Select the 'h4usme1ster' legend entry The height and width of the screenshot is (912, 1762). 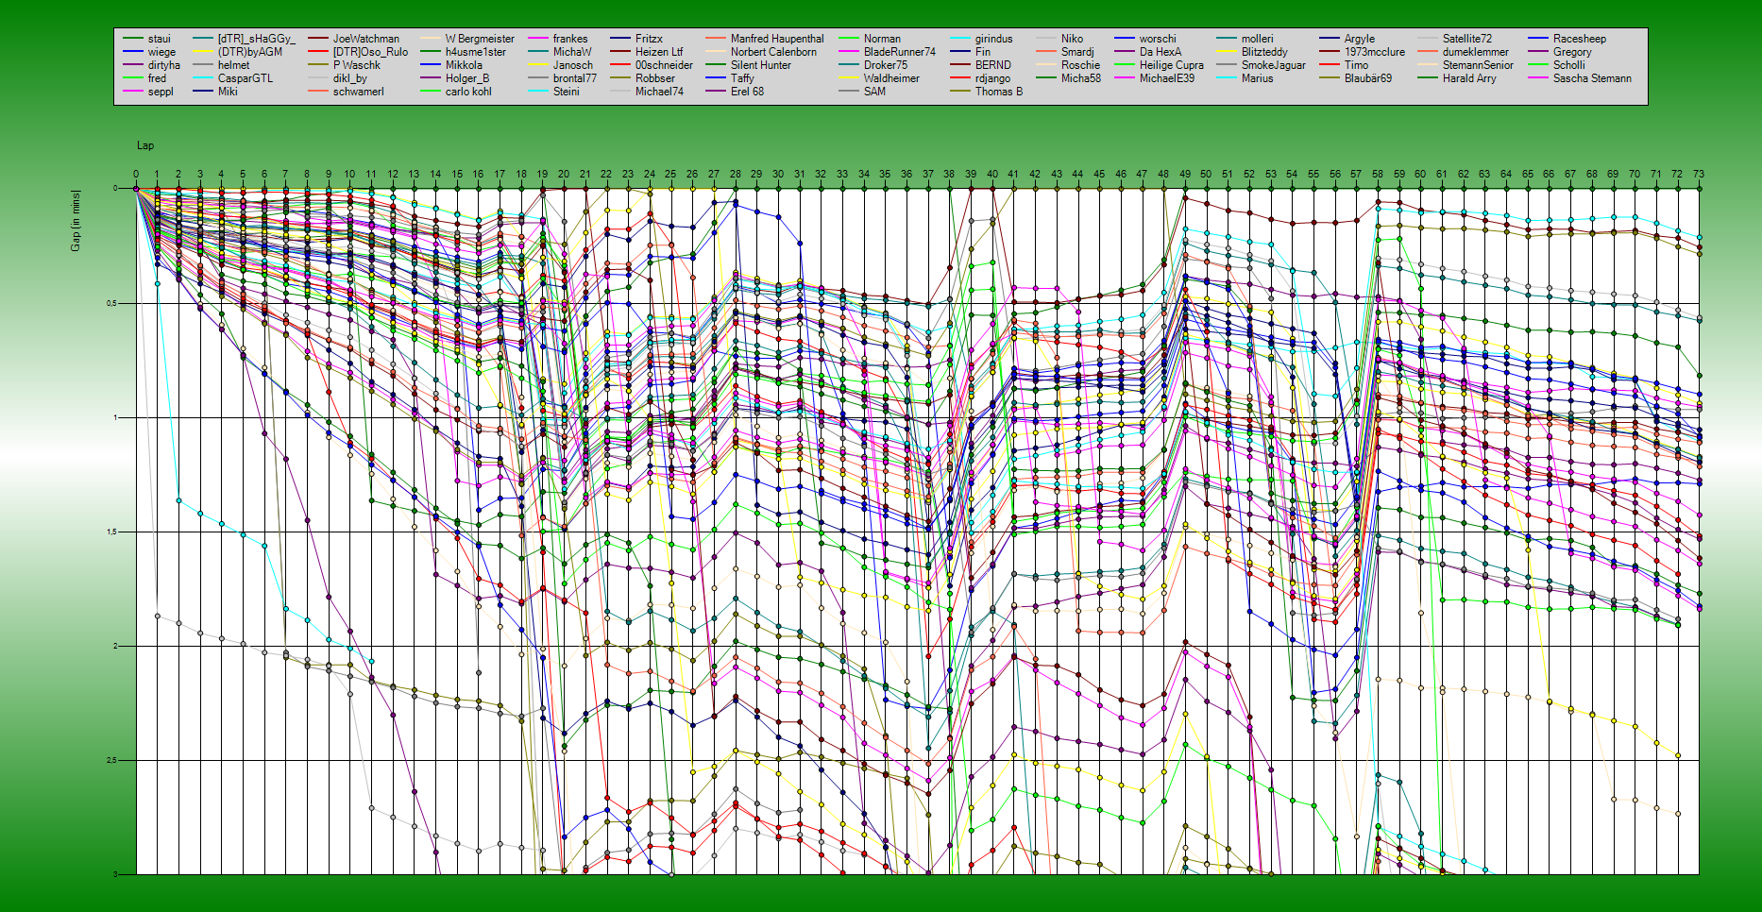[464, 52]
